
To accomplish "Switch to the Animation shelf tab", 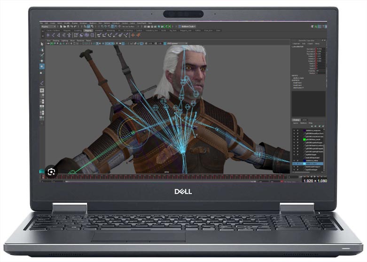I will 99,31.
